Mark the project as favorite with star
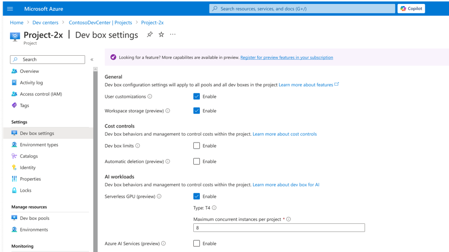This screenshot has width=449, height=252. tap(161, 35)
